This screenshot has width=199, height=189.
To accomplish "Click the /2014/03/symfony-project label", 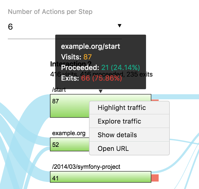I will 86,167.
